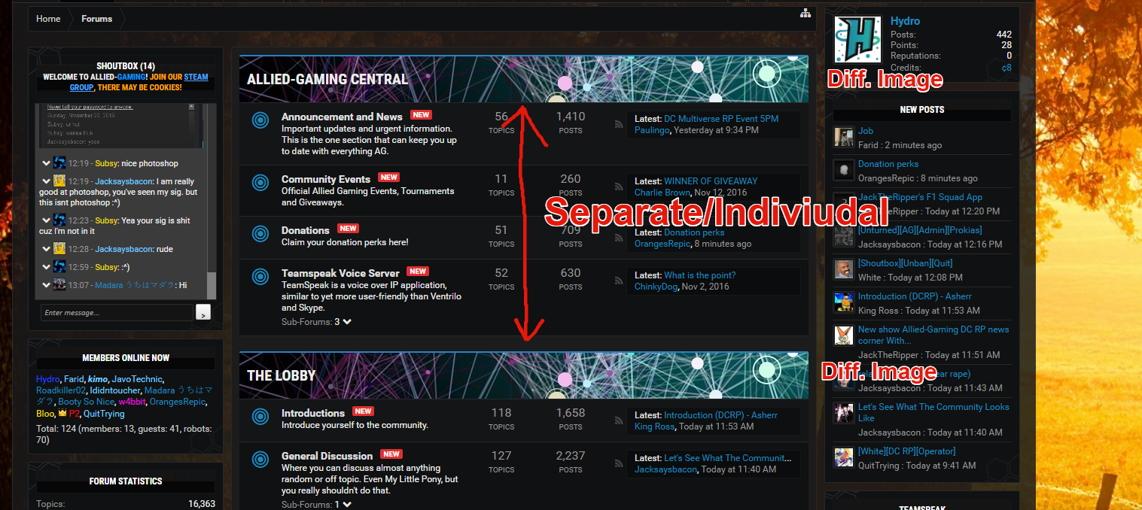The image size is (1142, 510).
Task: Open the chevron menu beside Madara's 13:07 shout
Action: point(46,285)
